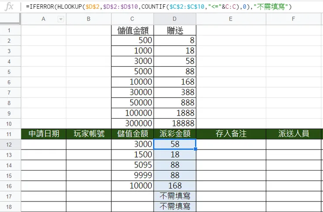Select cell with value 5095

132,165
